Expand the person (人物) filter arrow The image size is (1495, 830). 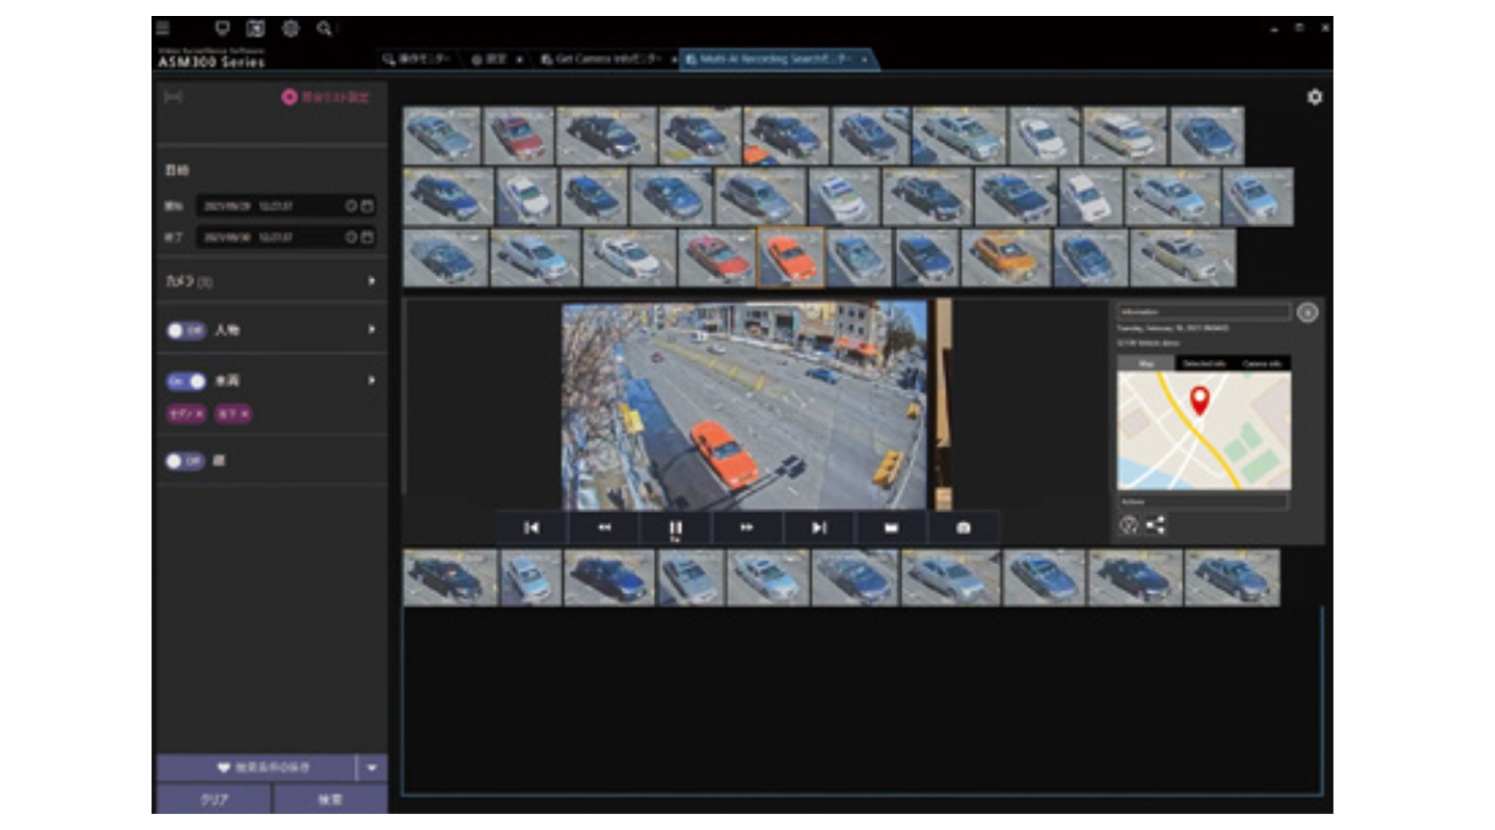(x=372, y=330)
